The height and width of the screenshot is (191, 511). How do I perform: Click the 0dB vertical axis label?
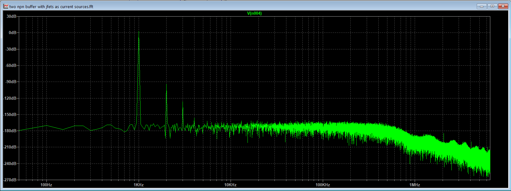pos(13,33)
